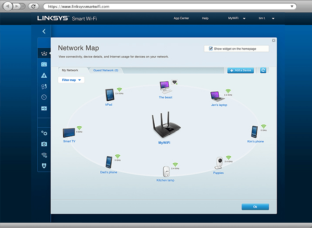Select the Kitchen lamp plug icon

[167, 171]
